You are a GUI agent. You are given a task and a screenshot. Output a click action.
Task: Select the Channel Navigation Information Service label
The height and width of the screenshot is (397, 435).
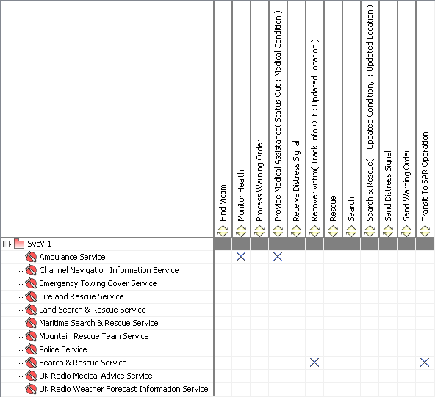tap(109, 270)
